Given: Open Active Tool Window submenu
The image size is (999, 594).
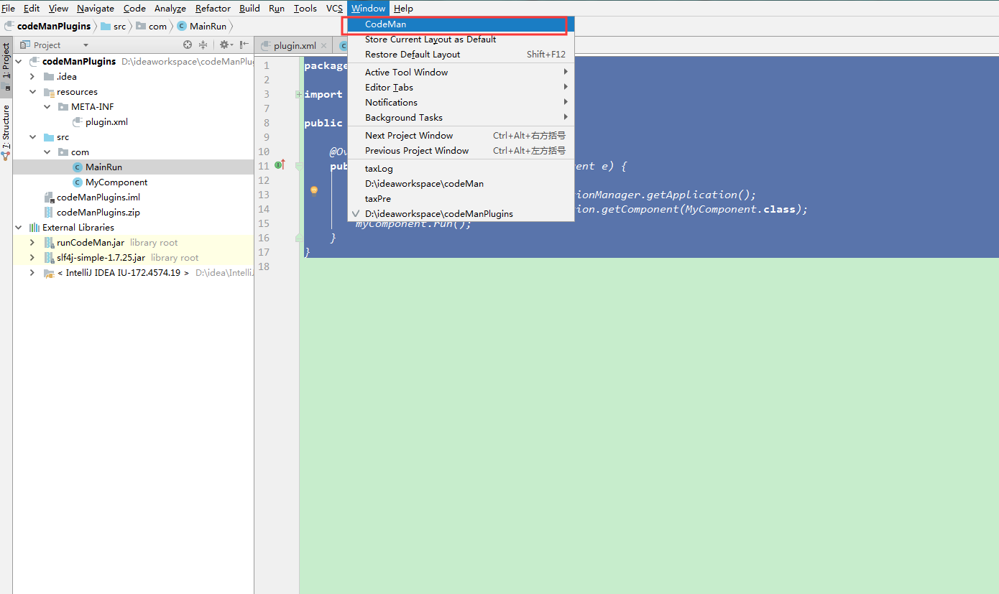Looking at the screenshot, I should [x=460, y=72].
